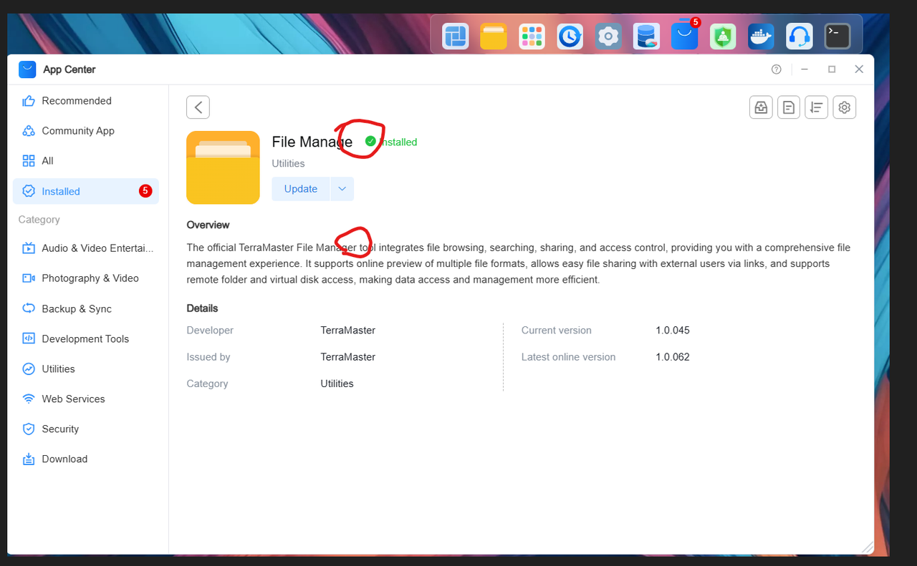The height and width of the screenshot is (566, 917).
Task: Click the manual install upload-tray icon
Action: pos(761,107)
